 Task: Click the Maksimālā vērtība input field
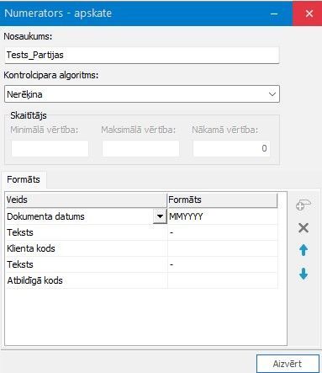pos(140,148)
